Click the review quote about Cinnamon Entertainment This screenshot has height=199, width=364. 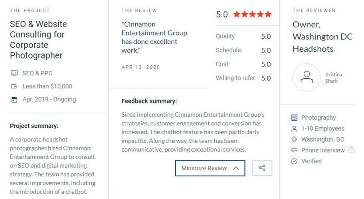click(154, 37)
